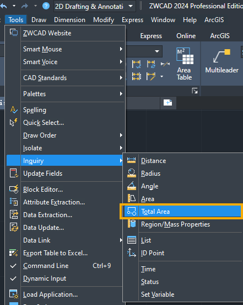Click the Undo arrow icon

(x=3, y=6)
